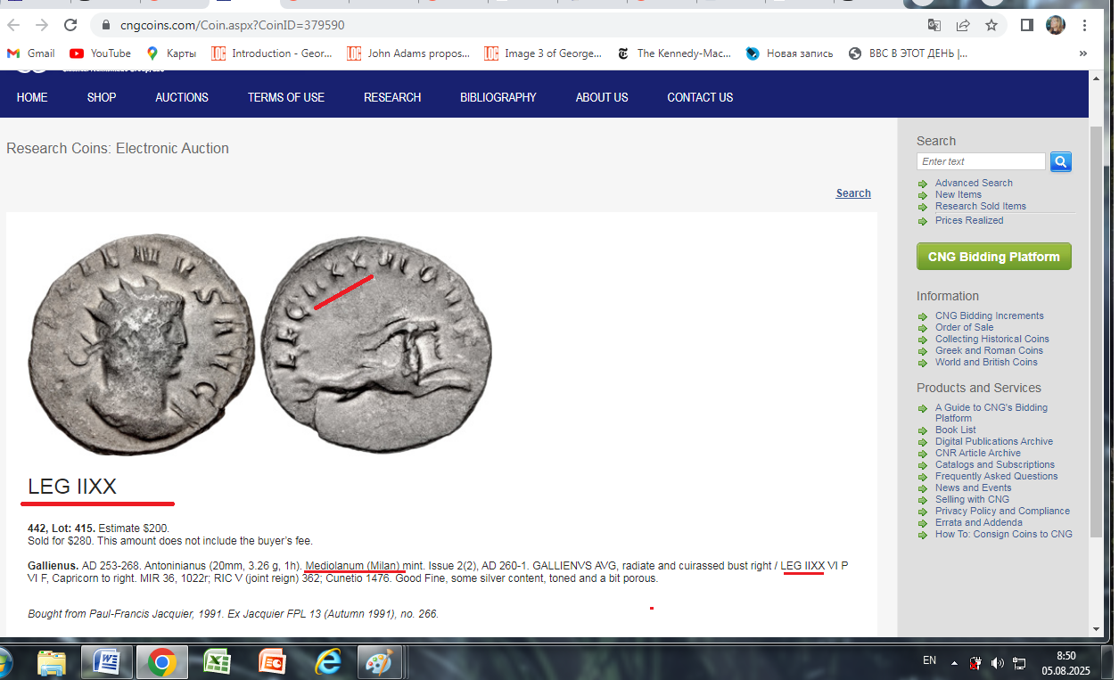1119x680 pixels.
Task: Open the Advanced Search link
Action: coord(974,183)
